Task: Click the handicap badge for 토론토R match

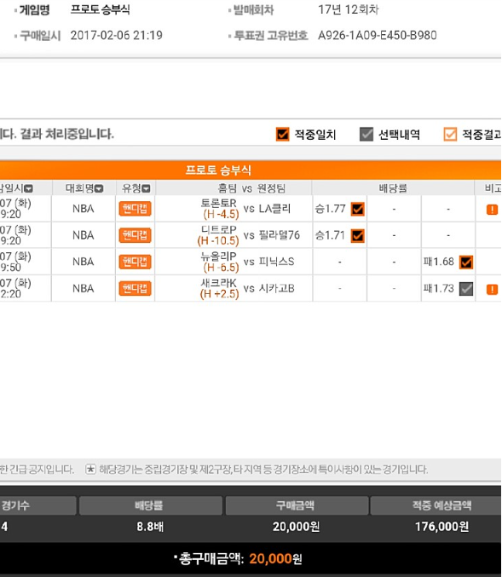Action: 135,209
